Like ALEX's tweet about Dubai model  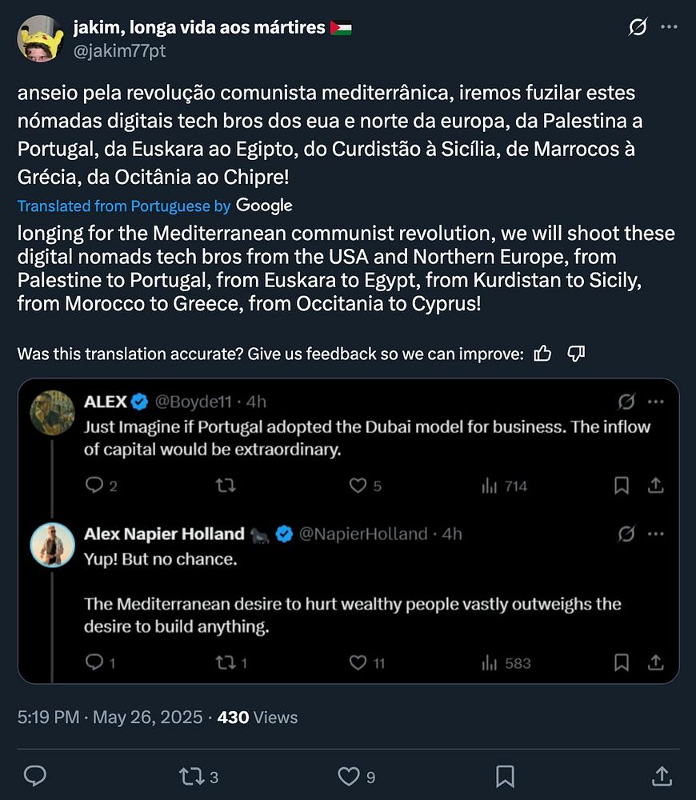coord(358,486)
